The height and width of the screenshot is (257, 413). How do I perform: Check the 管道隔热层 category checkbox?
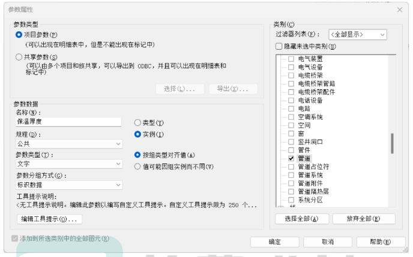coord(291,192)
